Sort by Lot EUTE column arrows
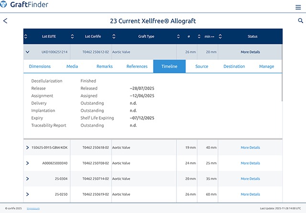The image size is (306, 213). [x=26, y=36]
